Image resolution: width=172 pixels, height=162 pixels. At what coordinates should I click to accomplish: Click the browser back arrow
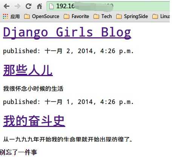pos(6,6)
